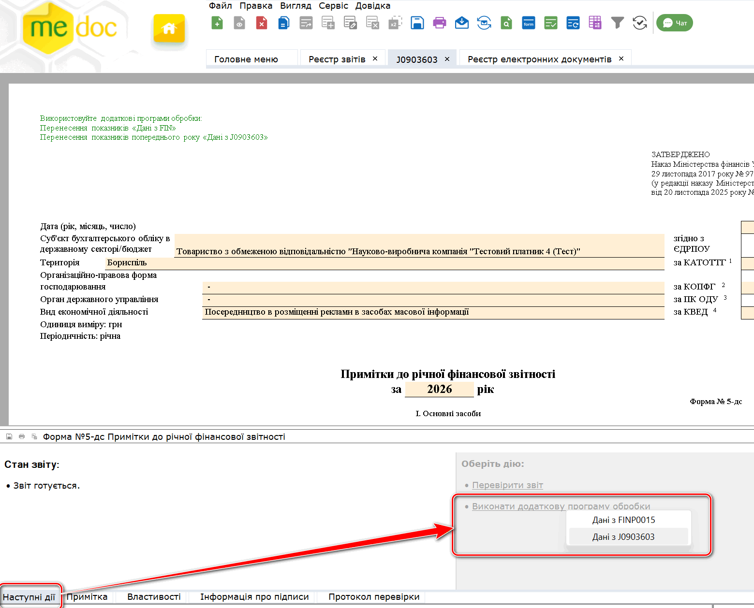This screenshot has height=608, width=754.
Task: Expand Виконати додаткову програму обробки
Action: (x=561, y=506)
